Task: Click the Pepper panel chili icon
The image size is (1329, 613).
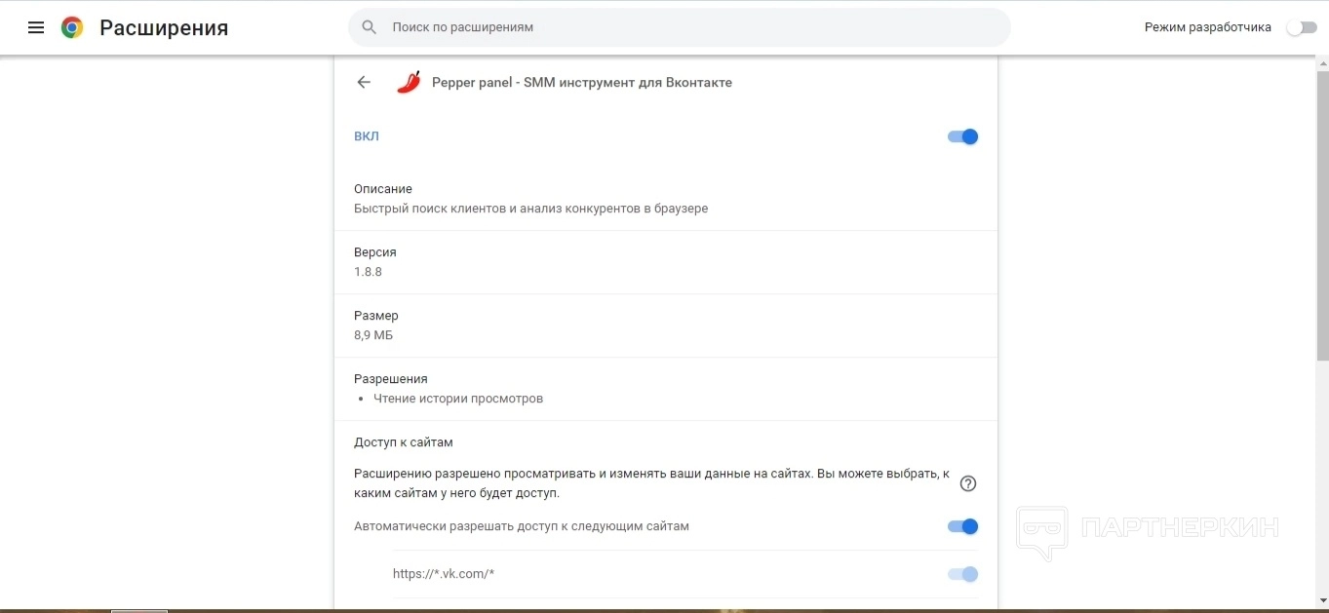Action: pos(409,82)
